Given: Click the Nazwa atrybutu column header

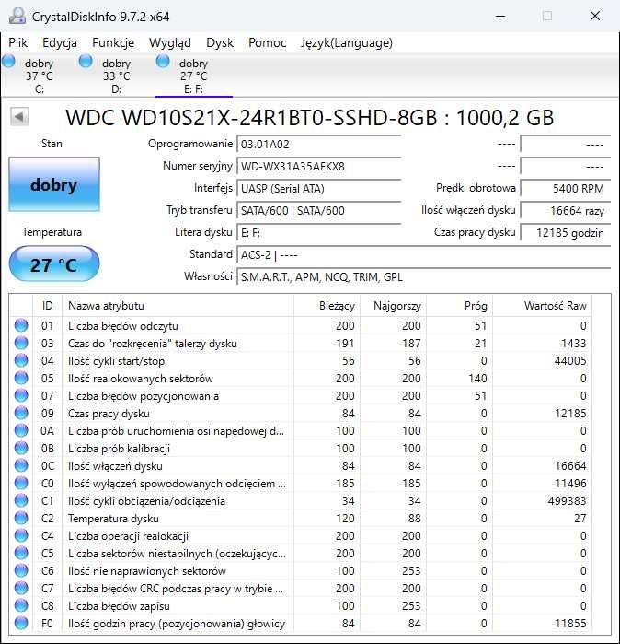Looking at the screenshot, I should (x=178, y=306).
